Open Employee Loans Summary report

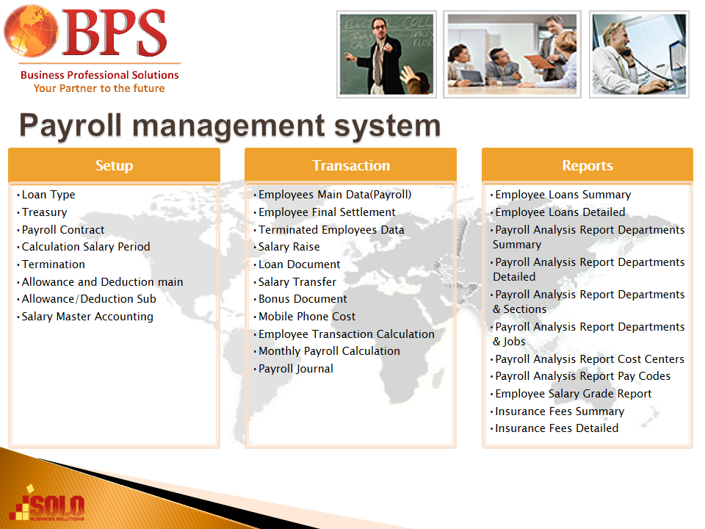click(x=563, y=195)
